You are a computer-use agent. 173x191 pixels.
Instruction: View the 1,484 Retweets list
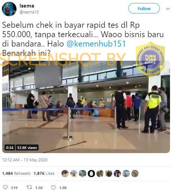click(x=17, y=173)
